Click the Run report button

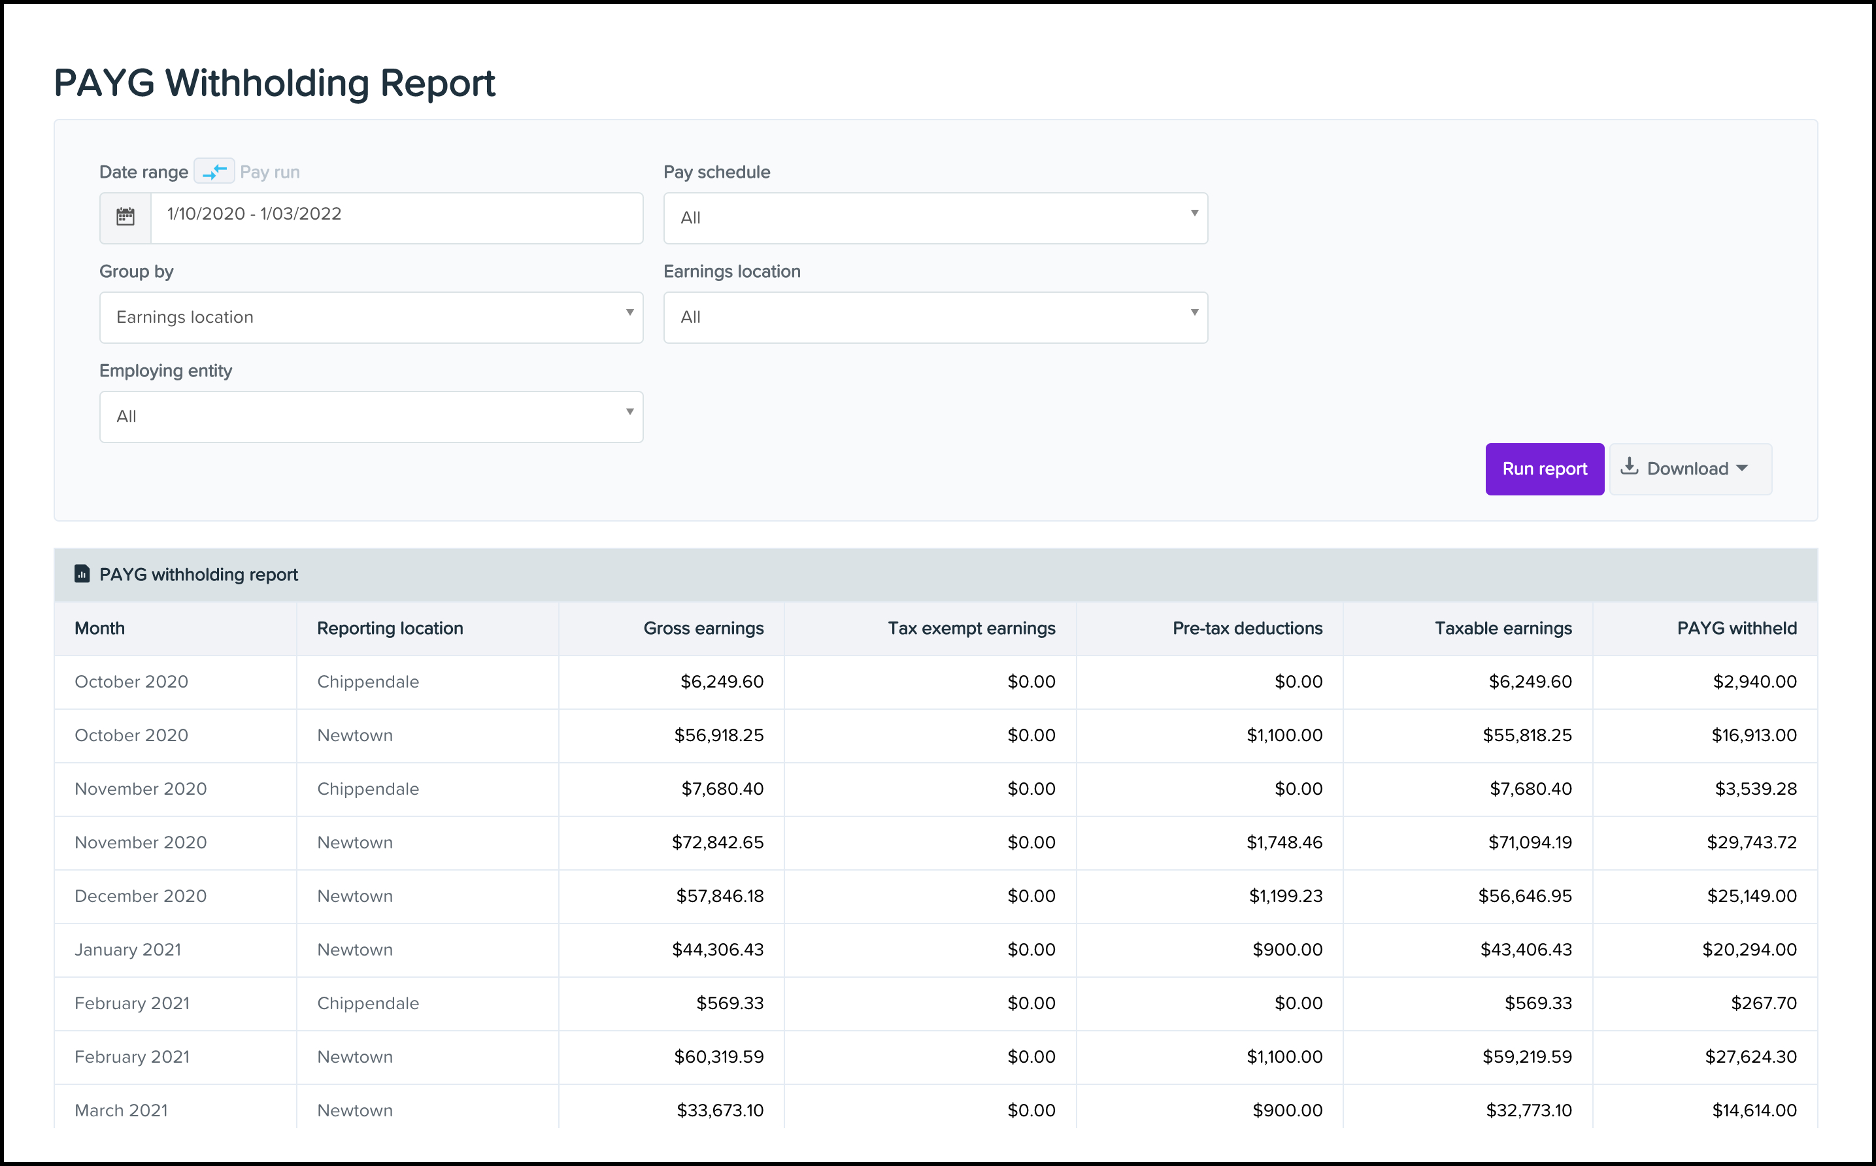tap(1545, 469)
